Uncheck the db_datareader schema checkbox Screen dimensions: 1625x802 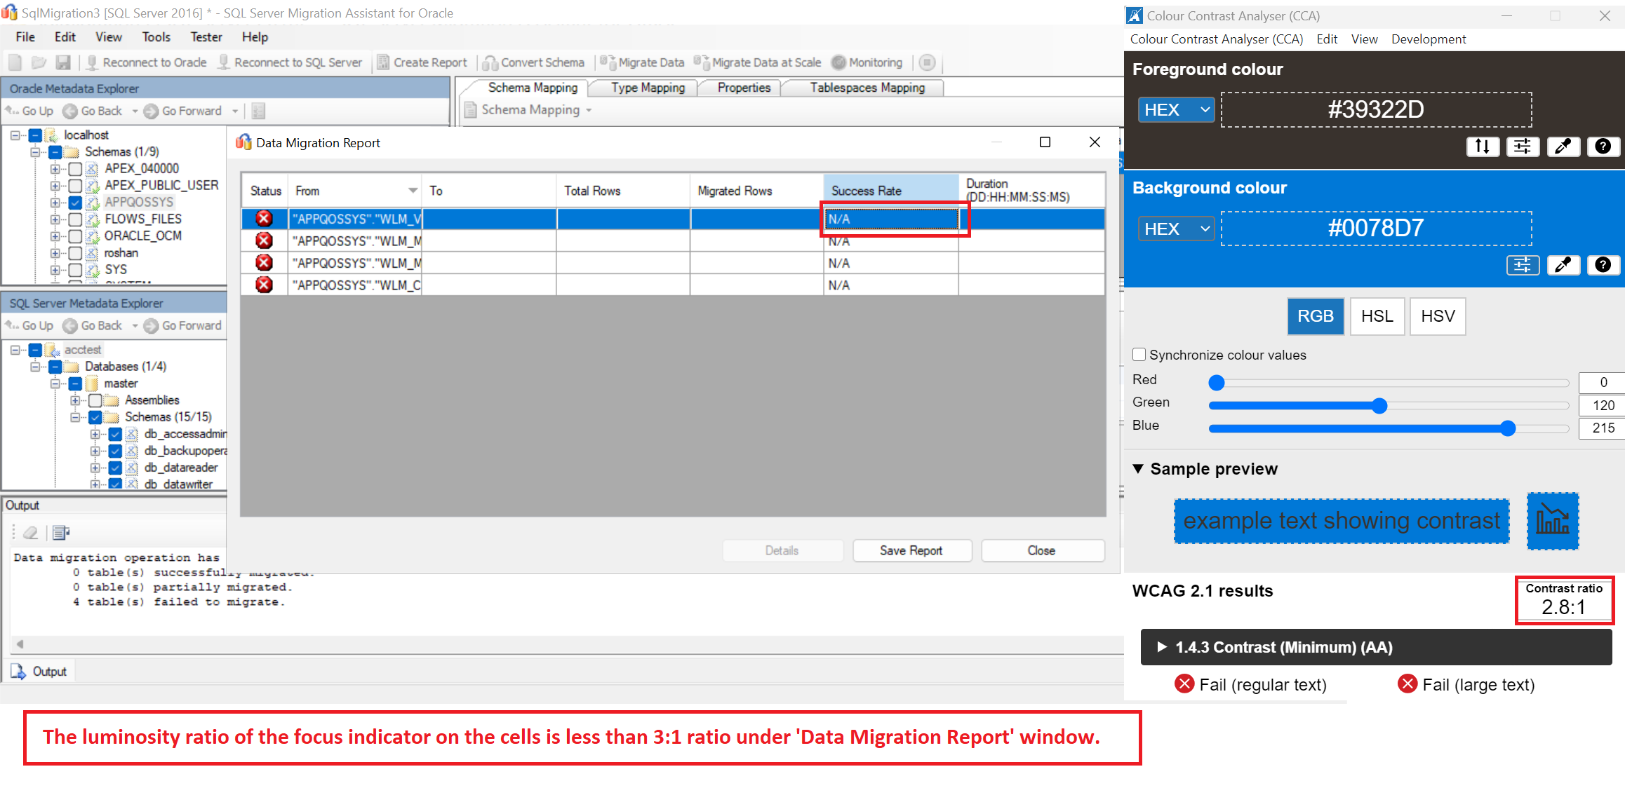pos(116,468)
